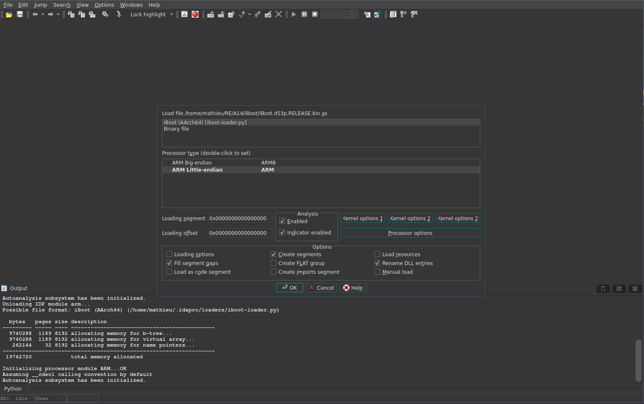This screenshot has width=644, height=404.
Task: Open the Windows menu
Action: pos(131,5)
